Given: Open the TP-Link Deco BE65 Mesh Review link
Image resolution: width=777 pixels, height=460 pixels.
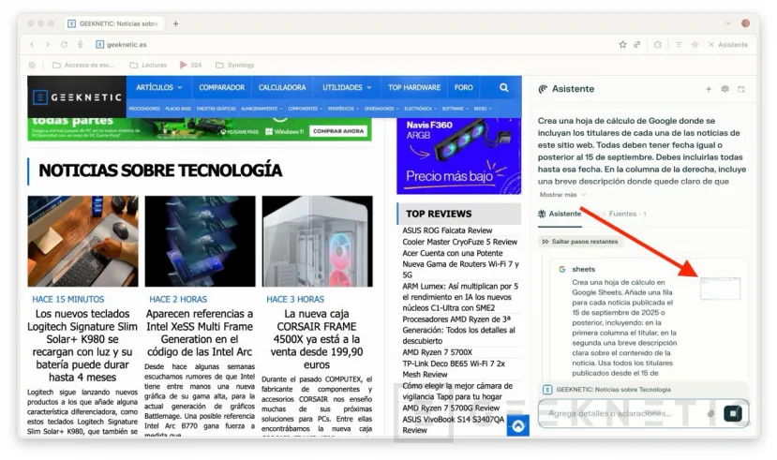Looking at the screenshot, I should [x=454, y=369].
